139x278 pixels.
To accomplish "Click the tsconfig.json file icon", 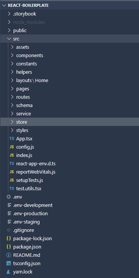I will pos(9,264).
